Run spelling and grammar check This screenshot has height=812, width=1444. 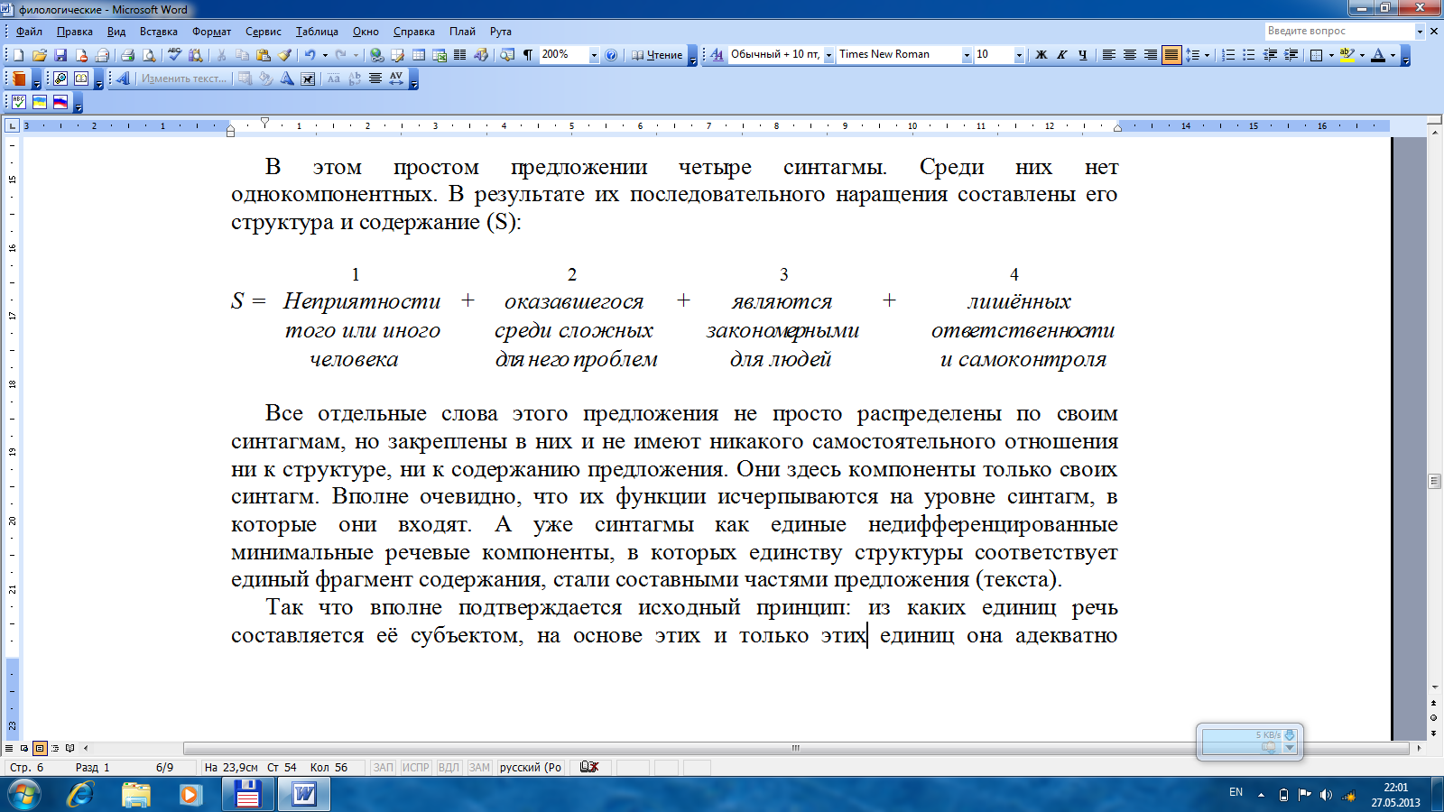point(175,55)
